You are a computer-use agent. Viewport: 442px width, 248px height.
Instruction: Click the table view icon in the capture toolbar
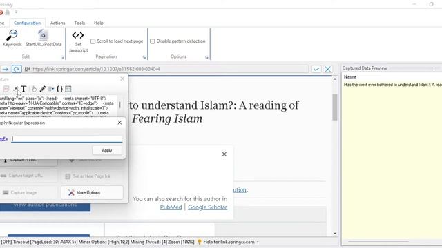point(68,89)
